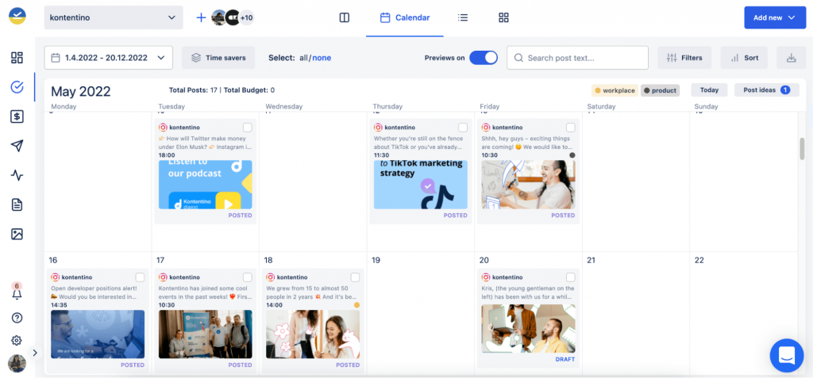Image resolution: width=813 pixels, height=378 pixels.
Task: Open the paper plane publishing icon
Action: (17, 146)
